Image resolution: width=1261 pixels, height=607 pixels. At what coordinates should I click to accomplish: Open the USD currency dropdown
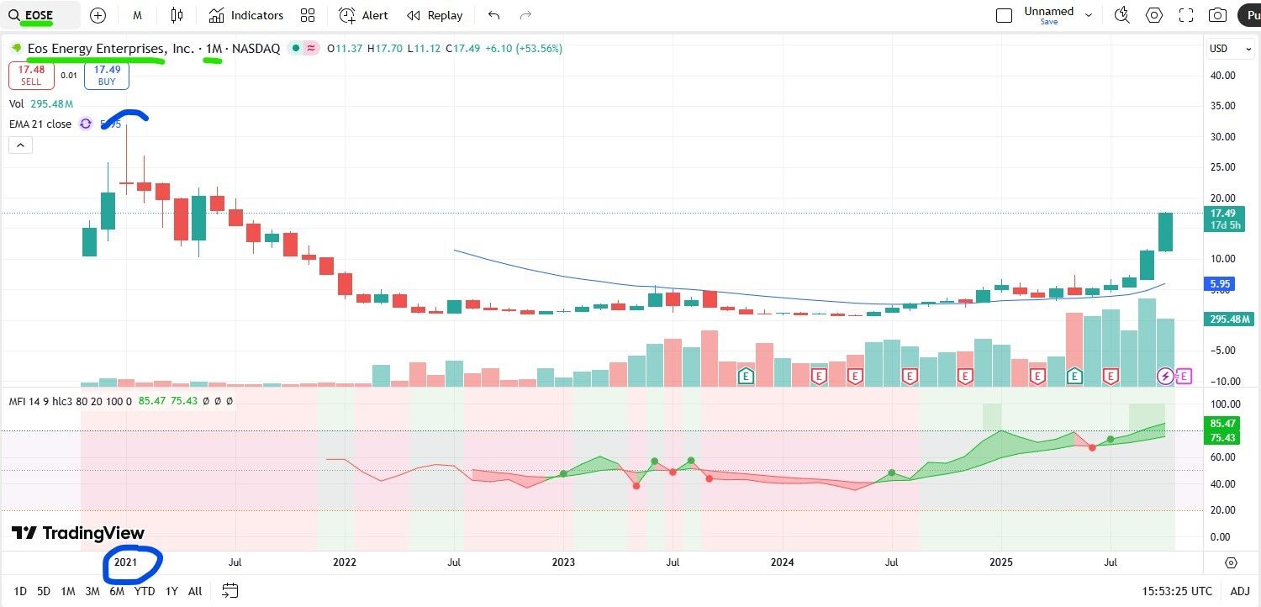click(x=1229, y=49)
